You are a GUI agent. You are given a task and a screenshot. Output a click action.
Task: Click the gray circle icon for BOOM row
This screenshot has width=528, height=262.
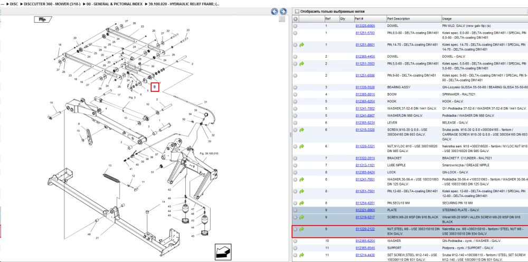coord(295,95)
